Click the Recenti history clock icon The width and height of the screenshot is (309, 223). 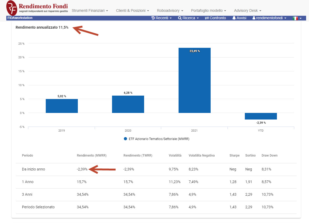pyautogui.click(x=153, y=18)
